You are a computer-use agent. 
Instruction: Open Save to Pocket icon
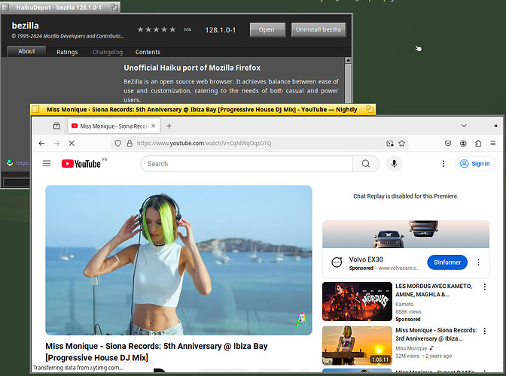click(x=448, y=144)
